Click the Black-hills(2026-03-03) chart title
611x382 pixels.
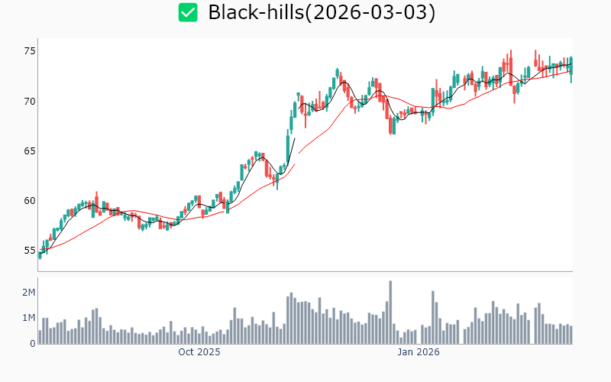322,13
